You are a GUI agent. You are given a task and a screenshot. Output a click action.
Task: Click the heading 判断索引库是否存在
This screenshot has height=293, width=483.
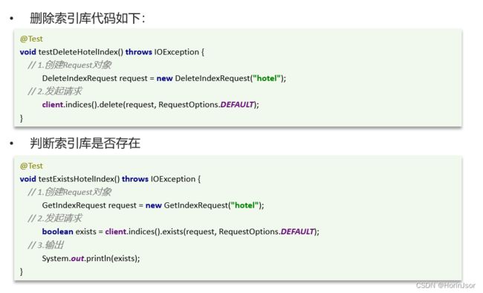[x=85, y=143]
